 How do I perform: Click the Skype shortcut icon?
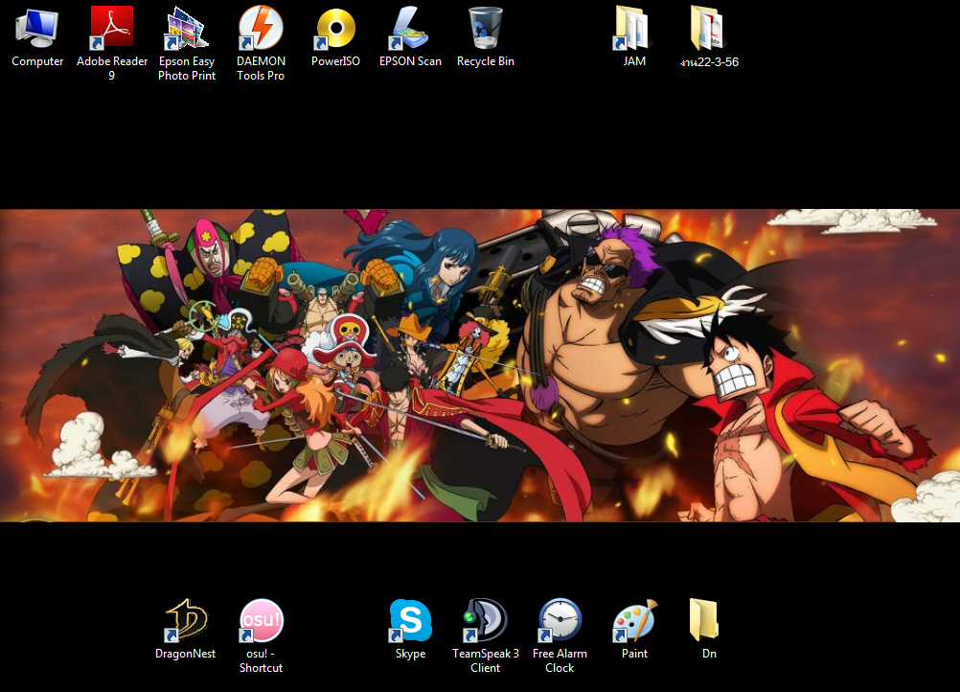(x=410, y=620)
